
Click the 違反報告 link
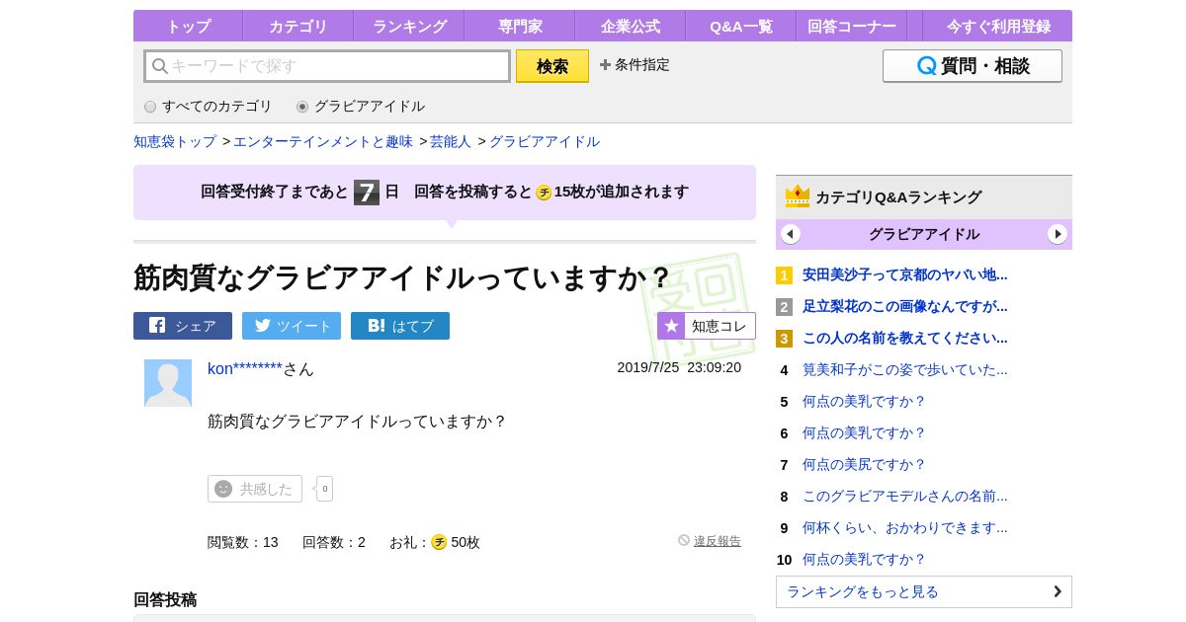[718, 541]
